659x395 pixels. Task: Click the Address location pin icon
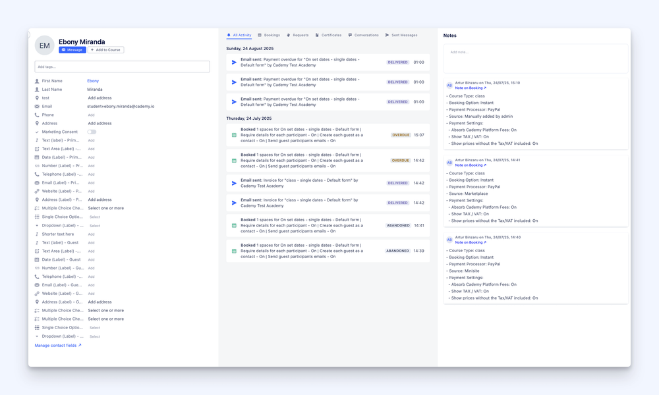click(x=37, y=122)
